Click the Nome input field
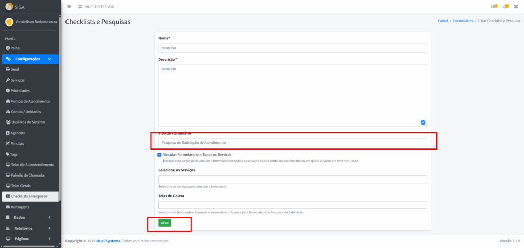 point(292,48)
